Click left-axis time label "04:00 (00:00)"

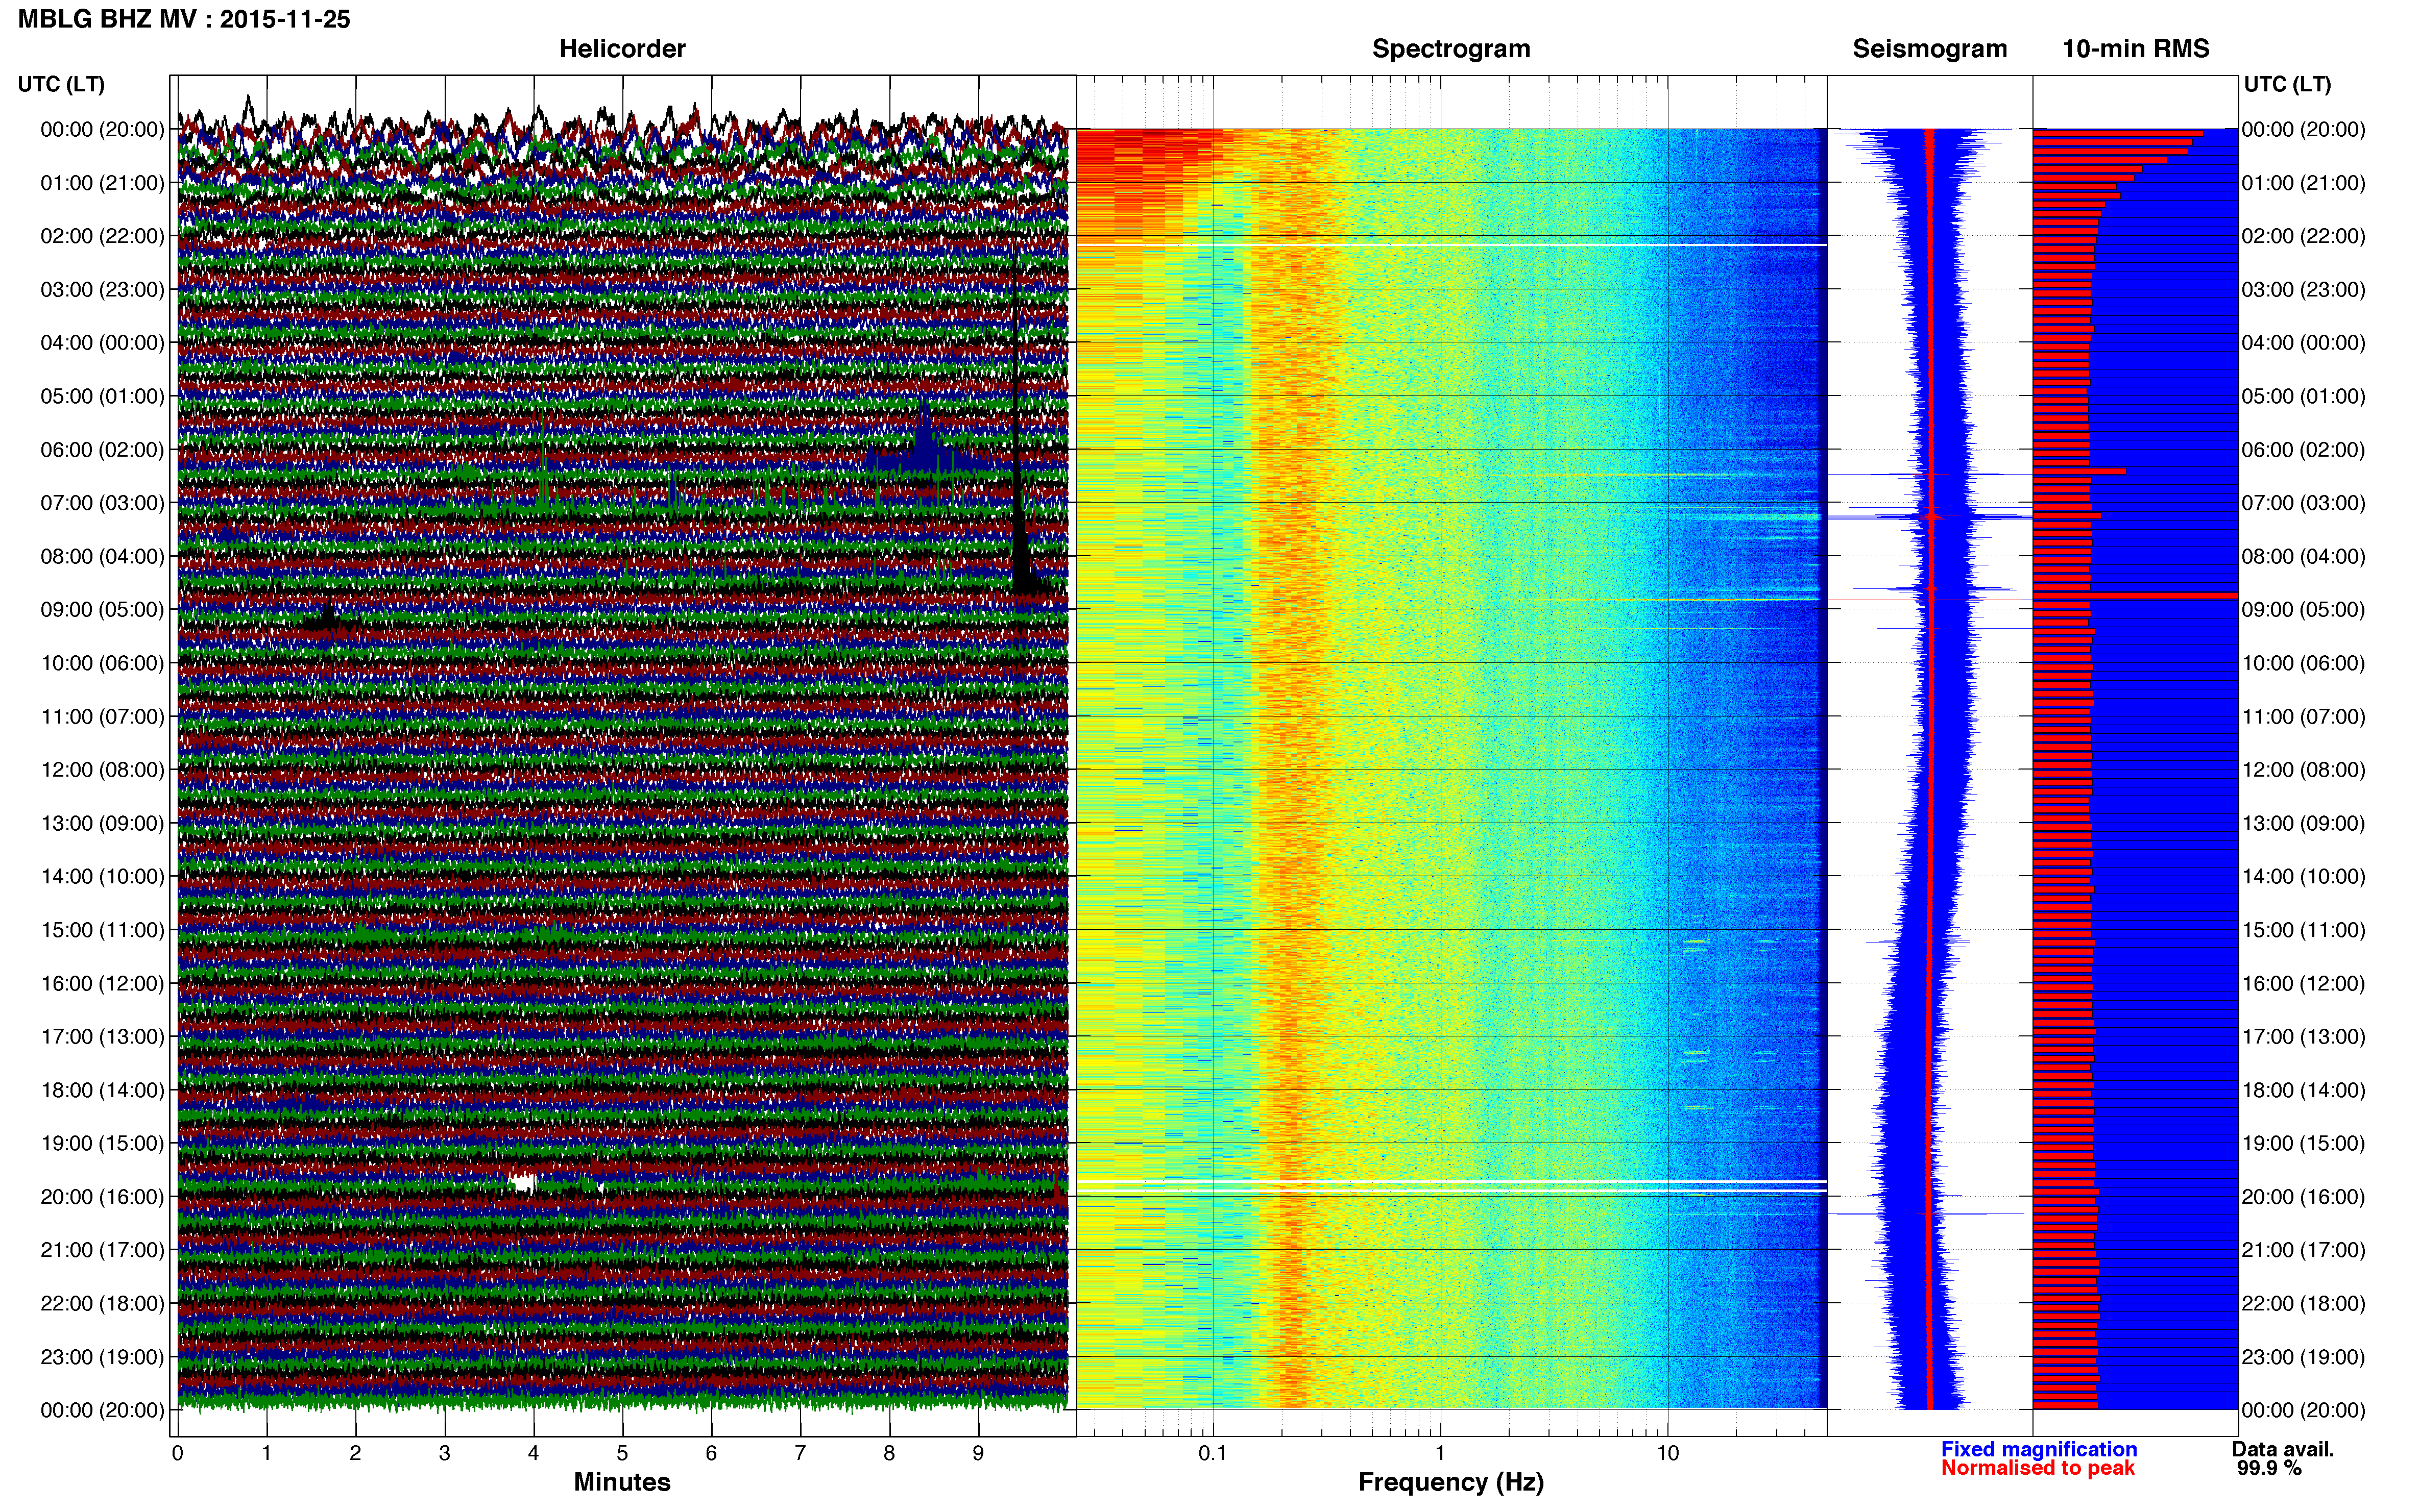click(102, 343)
